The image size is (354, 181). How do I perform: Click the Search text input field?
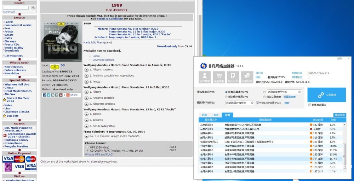click(16, 8)
